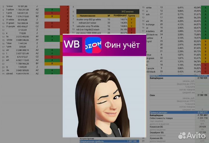This screenshot has width=209, height=143.
Task: Select cell "140 817,35" in left sheet
Action: pos(23,13)
